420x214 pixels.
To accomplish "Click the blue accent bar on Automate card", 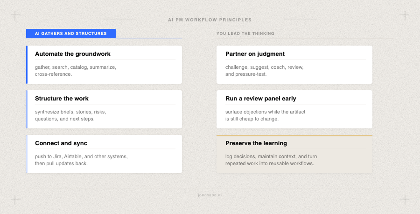I will point(27,65).
